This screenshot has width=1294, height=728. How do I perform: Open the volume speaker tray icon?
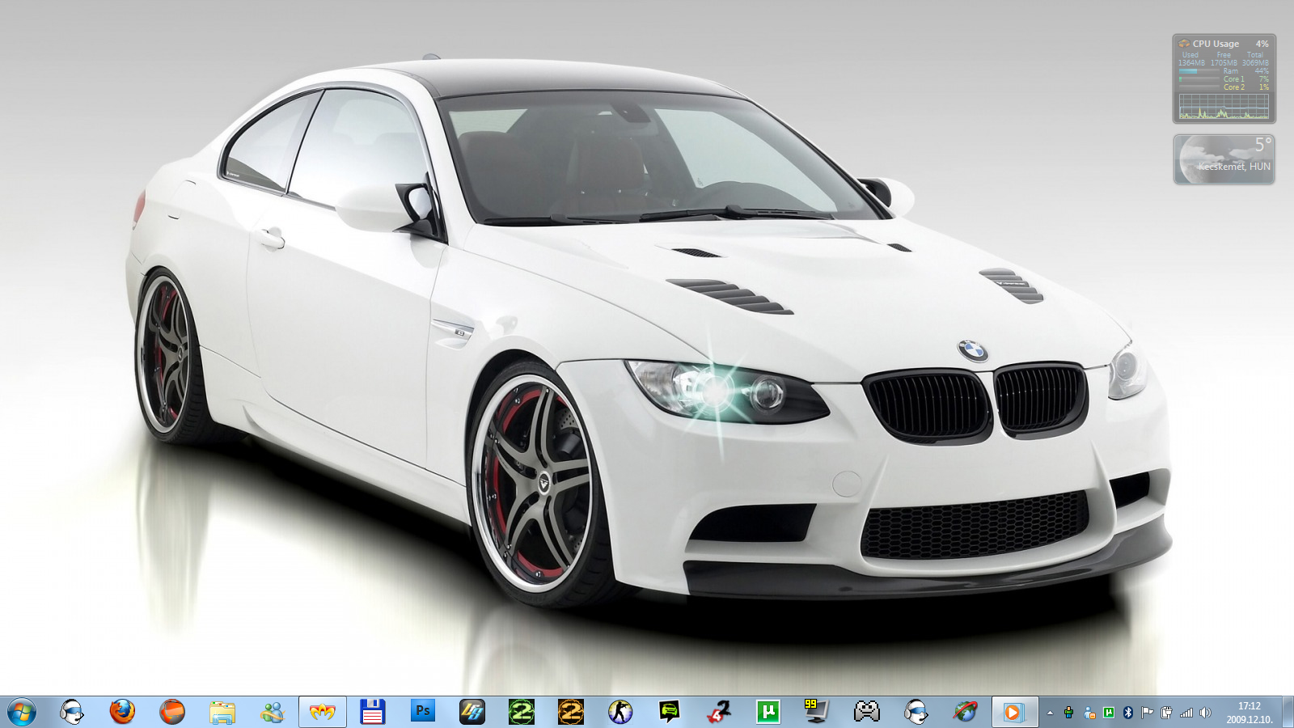click(x=1205, y=713)
